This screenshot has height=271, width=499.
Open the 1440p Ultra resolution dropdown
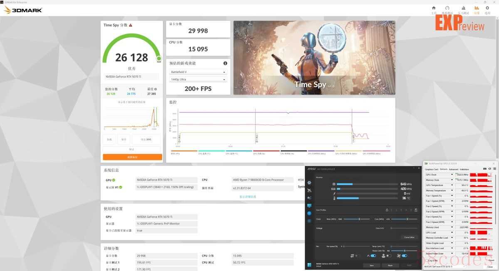[x=198, y=79]
